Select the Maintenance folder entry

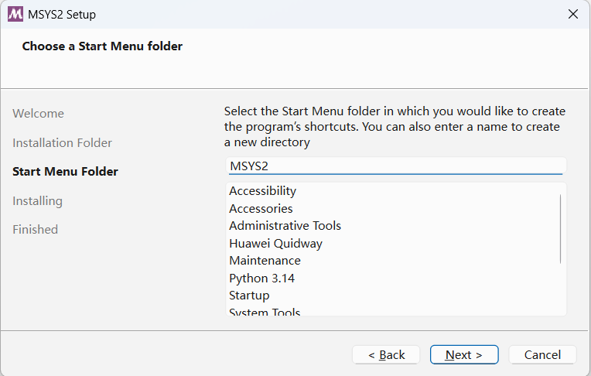265,261
